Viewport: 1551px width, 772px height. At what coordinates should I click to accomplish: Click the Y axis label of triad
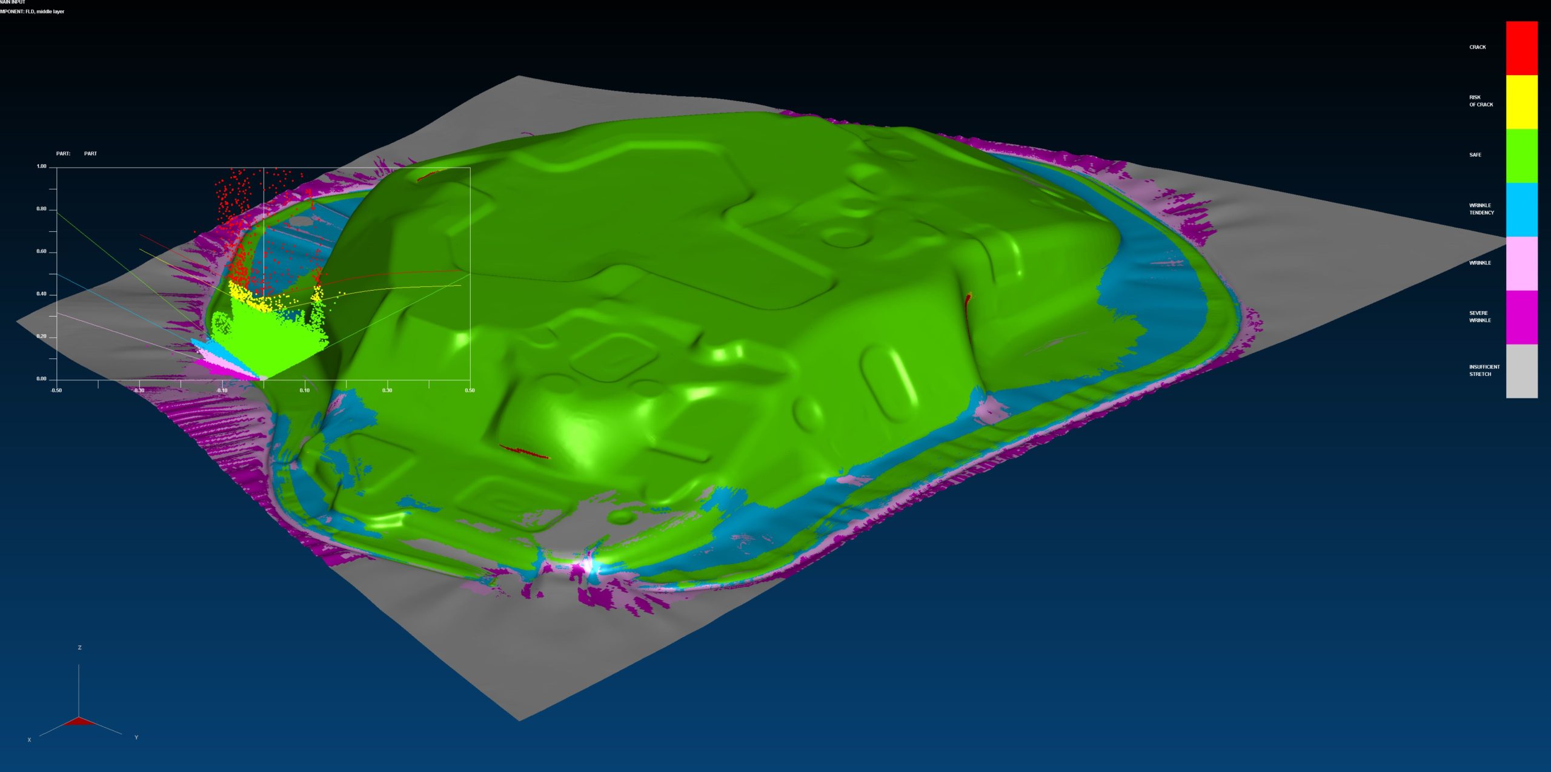tap(136, 737)
